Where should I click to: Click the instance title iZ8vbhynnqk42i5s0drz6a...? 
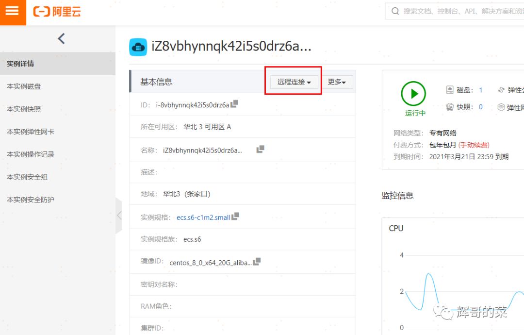coord(231,46)
